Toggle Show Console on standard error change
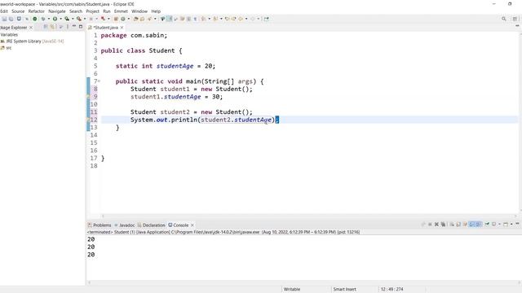The height and width of the screenshot is (293, 522). point(479,225)
